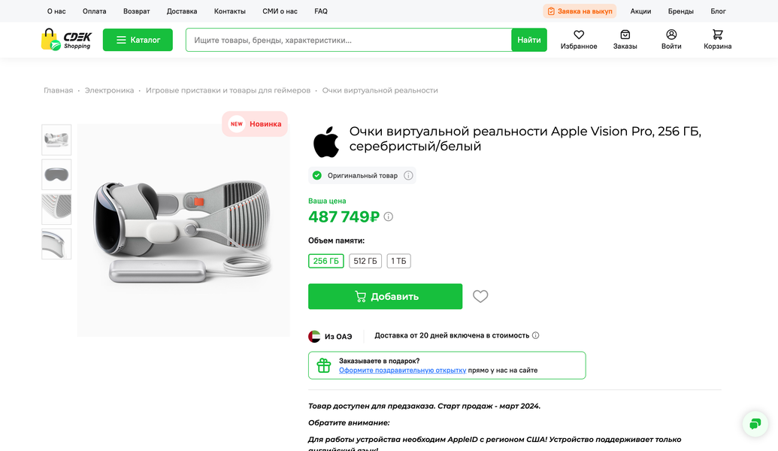Click info icon beside Оригинальный товар
The image size is (778, 451).
(408, 175)
